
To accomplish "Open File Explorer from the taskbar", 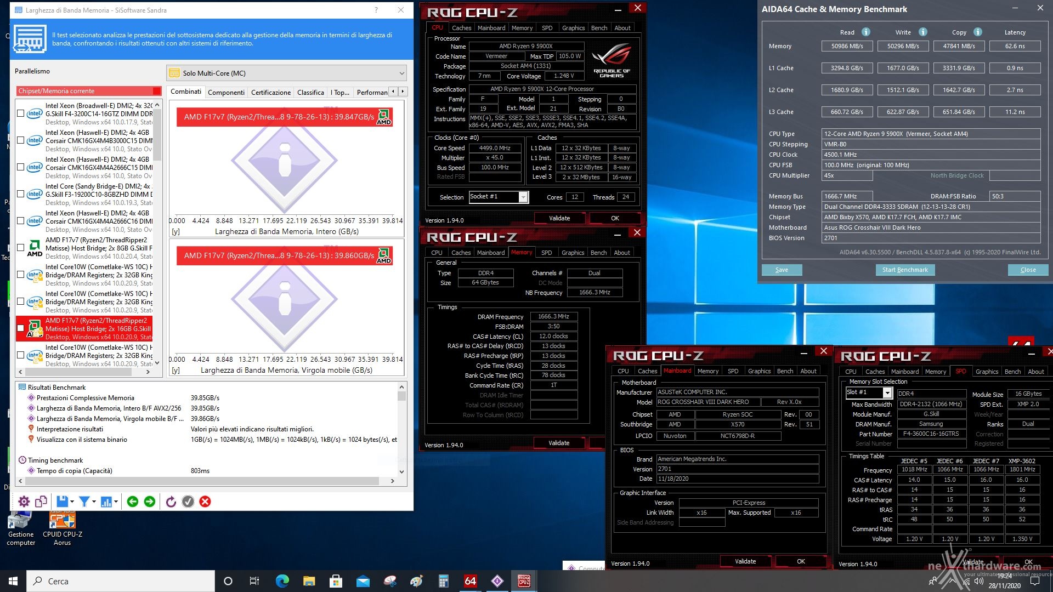I will 309,581.
